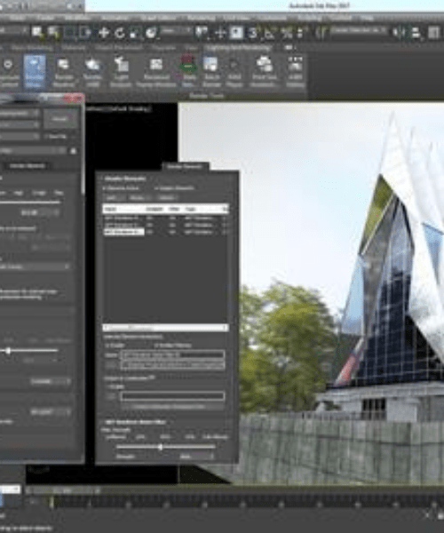Viewport: 444px width, 533px height.
Task: Toggle the Spinner Snap icon
Action: tap(301, 33)
